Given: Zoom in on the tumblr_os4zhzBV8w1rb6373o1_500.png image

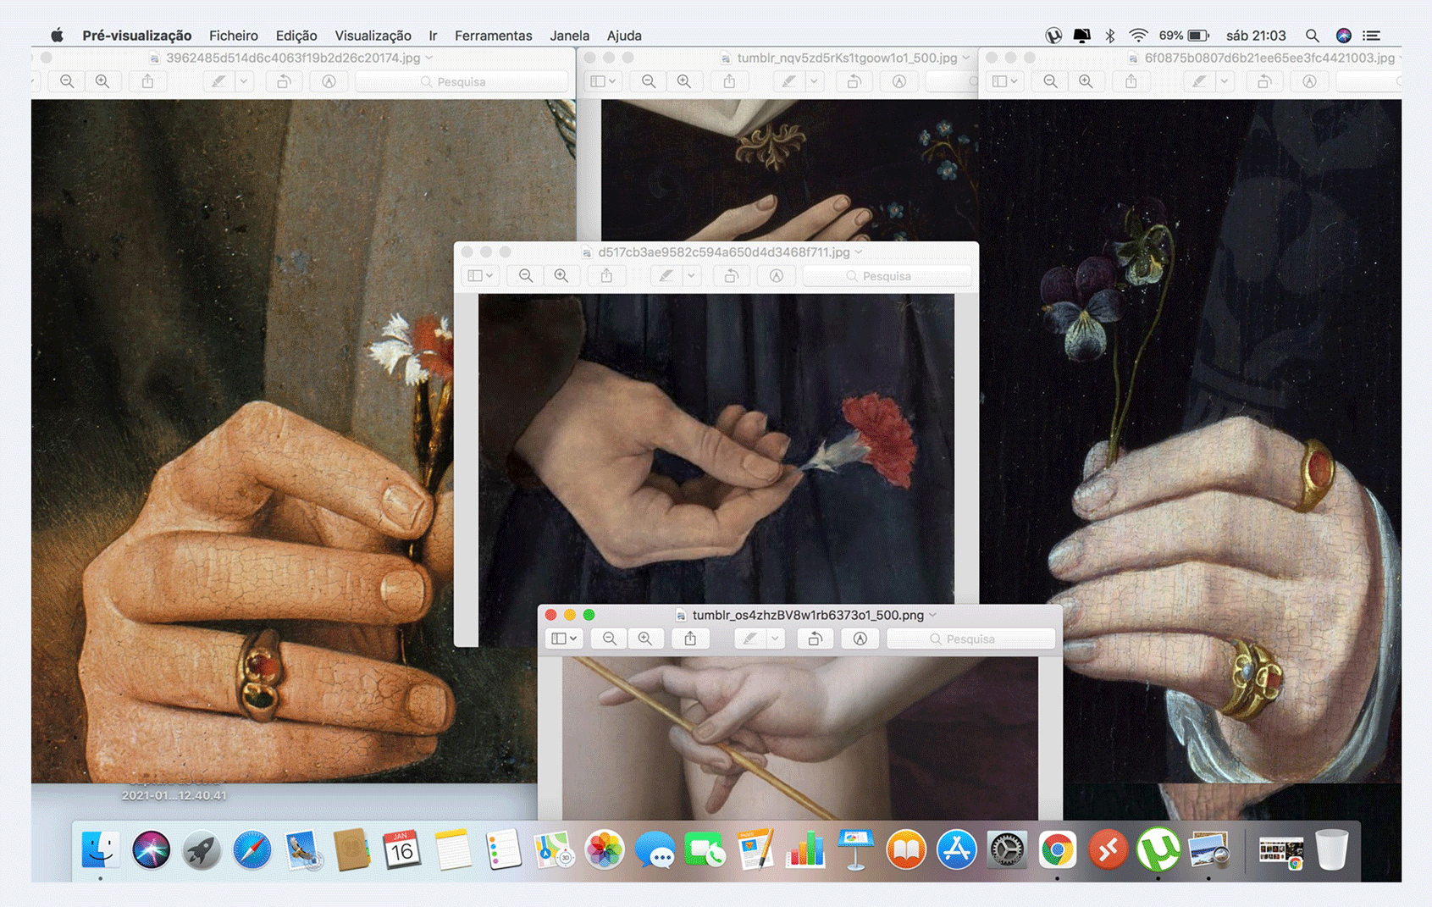Looking at the screenshot, I should pyautogui.click(x=645, y=639).
